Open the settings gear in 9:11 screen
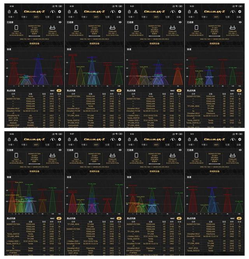 coord(240,139)
